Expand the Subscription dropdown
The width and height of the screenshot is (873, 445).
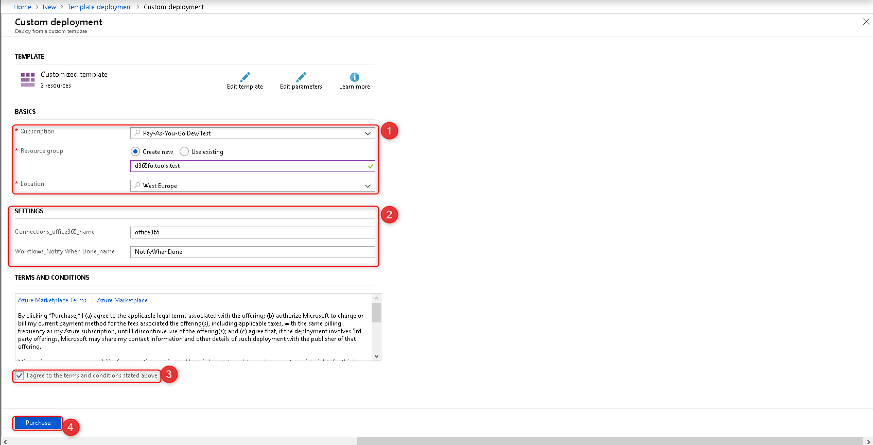pyautogui.click(x=368, y=133)
